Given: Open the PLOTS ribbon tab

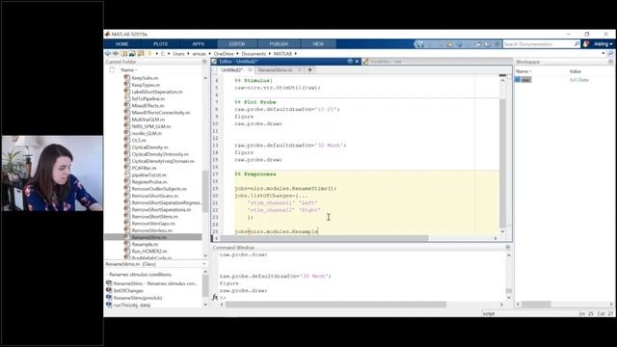Looking at the screenshot, I should coord(161,44).
